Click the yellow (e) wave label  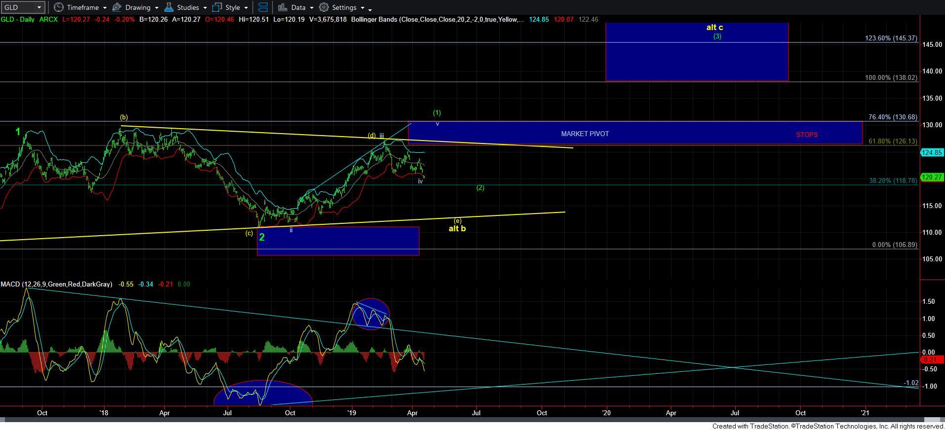[x=458, y=221]
